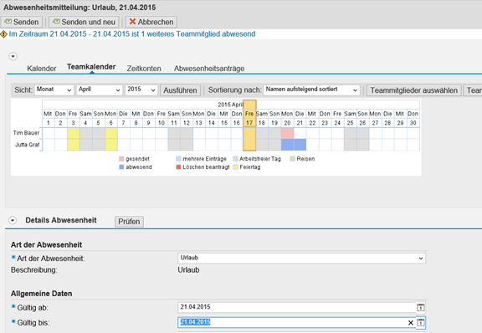Screen dimensions: 482x333
Task: Open calendar picker for Gültig bis
Action: click(421, 323)
